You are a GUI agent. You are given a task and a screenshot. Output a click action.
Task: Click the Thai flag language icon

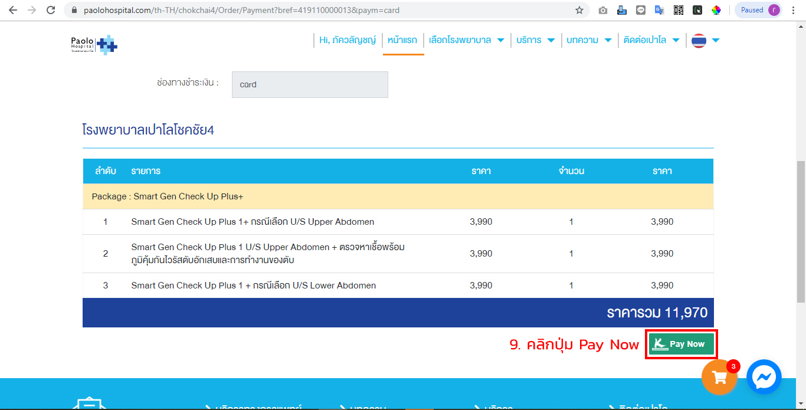pos(699,40)
